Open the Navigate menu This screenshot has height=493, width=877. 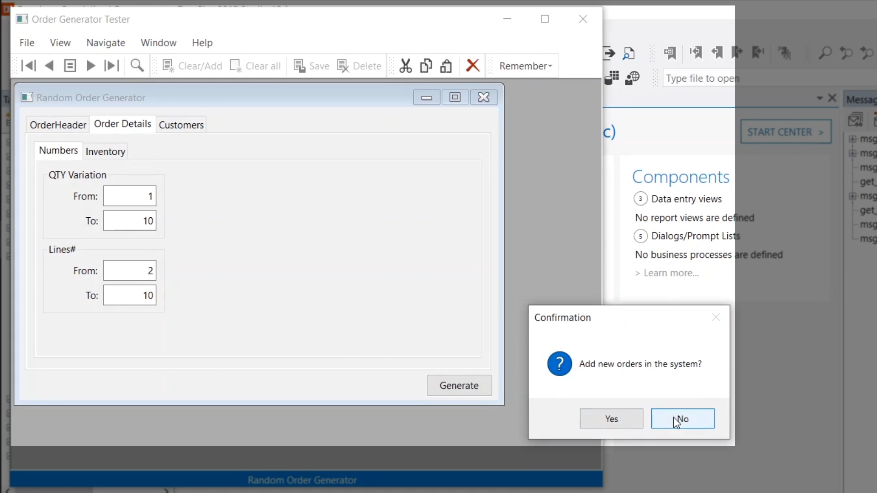(x=106, y=42)
